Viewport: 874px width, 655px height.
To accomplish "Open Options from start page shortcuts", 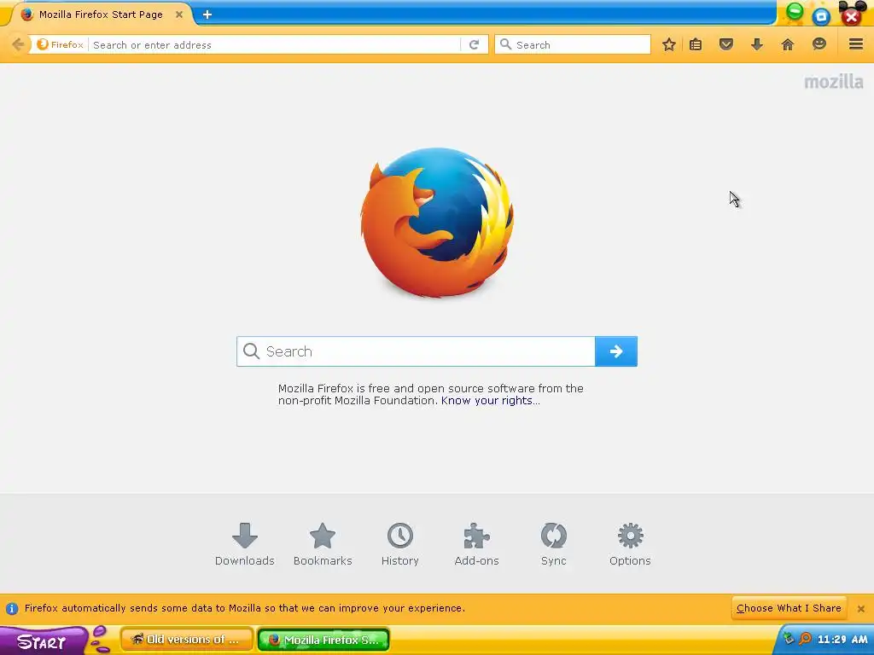I will tap(630, 544).
